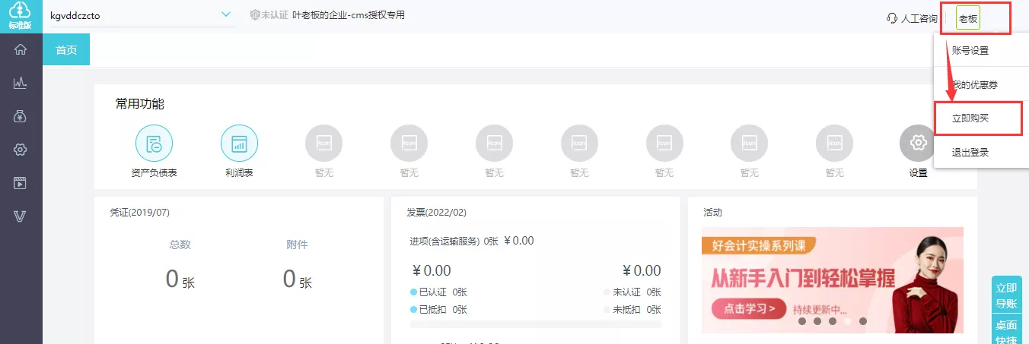Click the 立即导账 floating button
This screenshot has width=1029, height=344.
click(x=1006, y=296)
